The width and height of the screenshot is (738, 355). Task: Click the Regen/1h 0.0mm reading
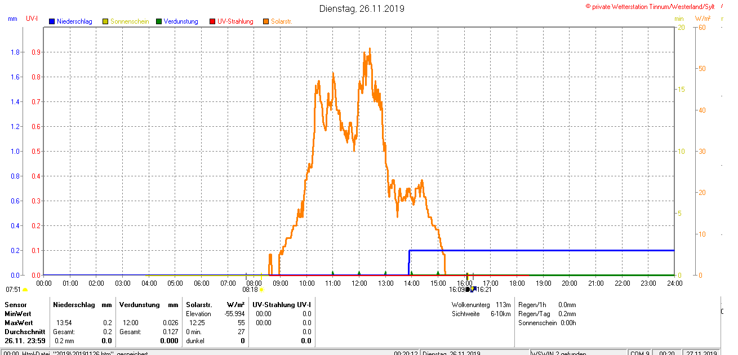[x=547, y=304]
